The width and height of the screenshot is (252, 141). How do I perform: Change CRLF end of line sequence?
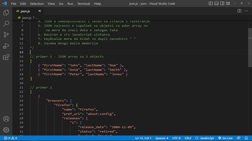click(x=188, y=138)
